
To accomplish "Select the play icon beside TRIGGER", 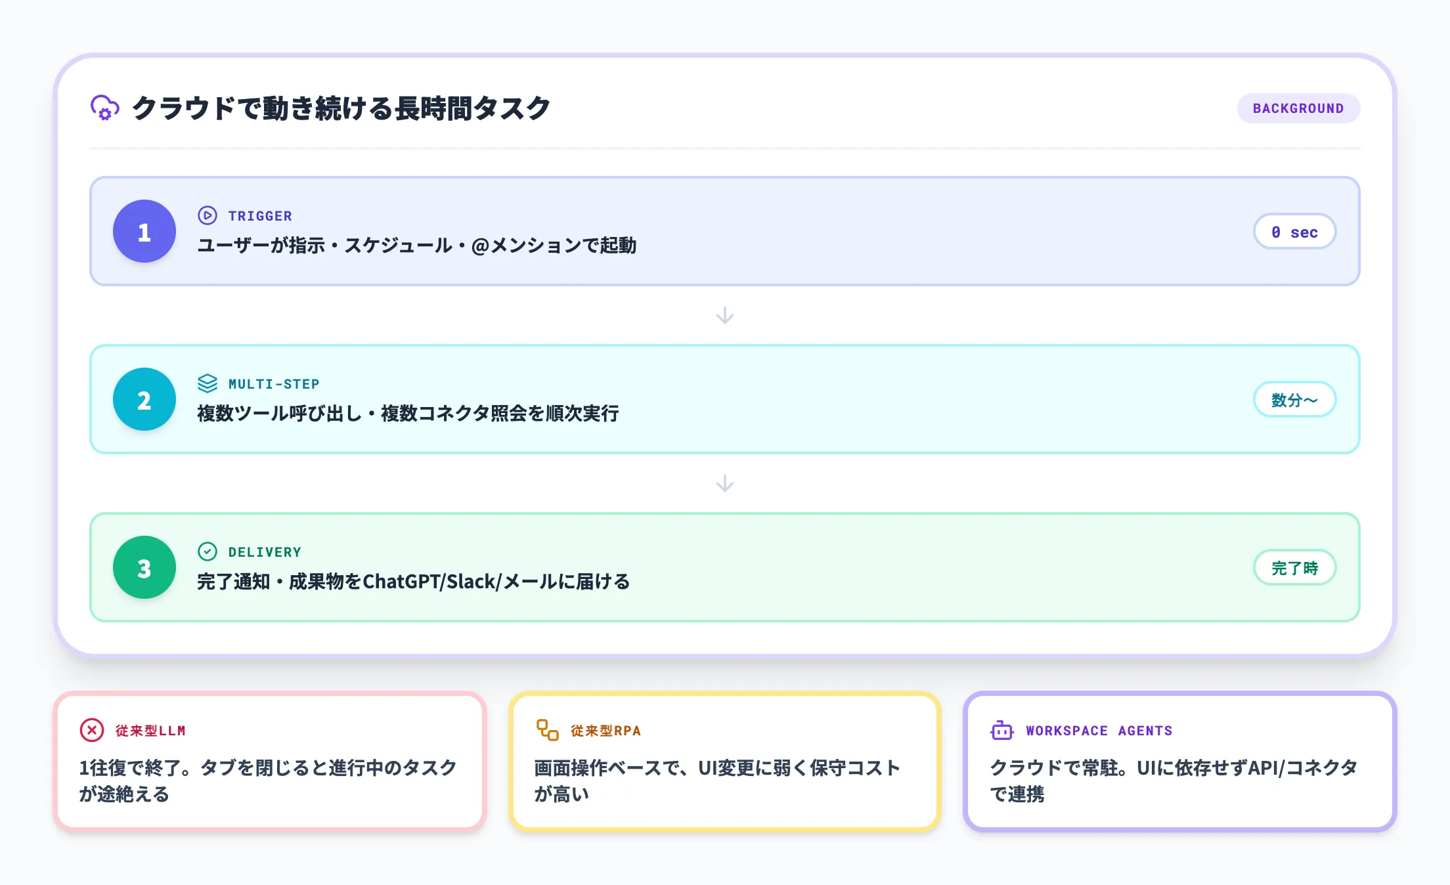I will tap(208, 215).
